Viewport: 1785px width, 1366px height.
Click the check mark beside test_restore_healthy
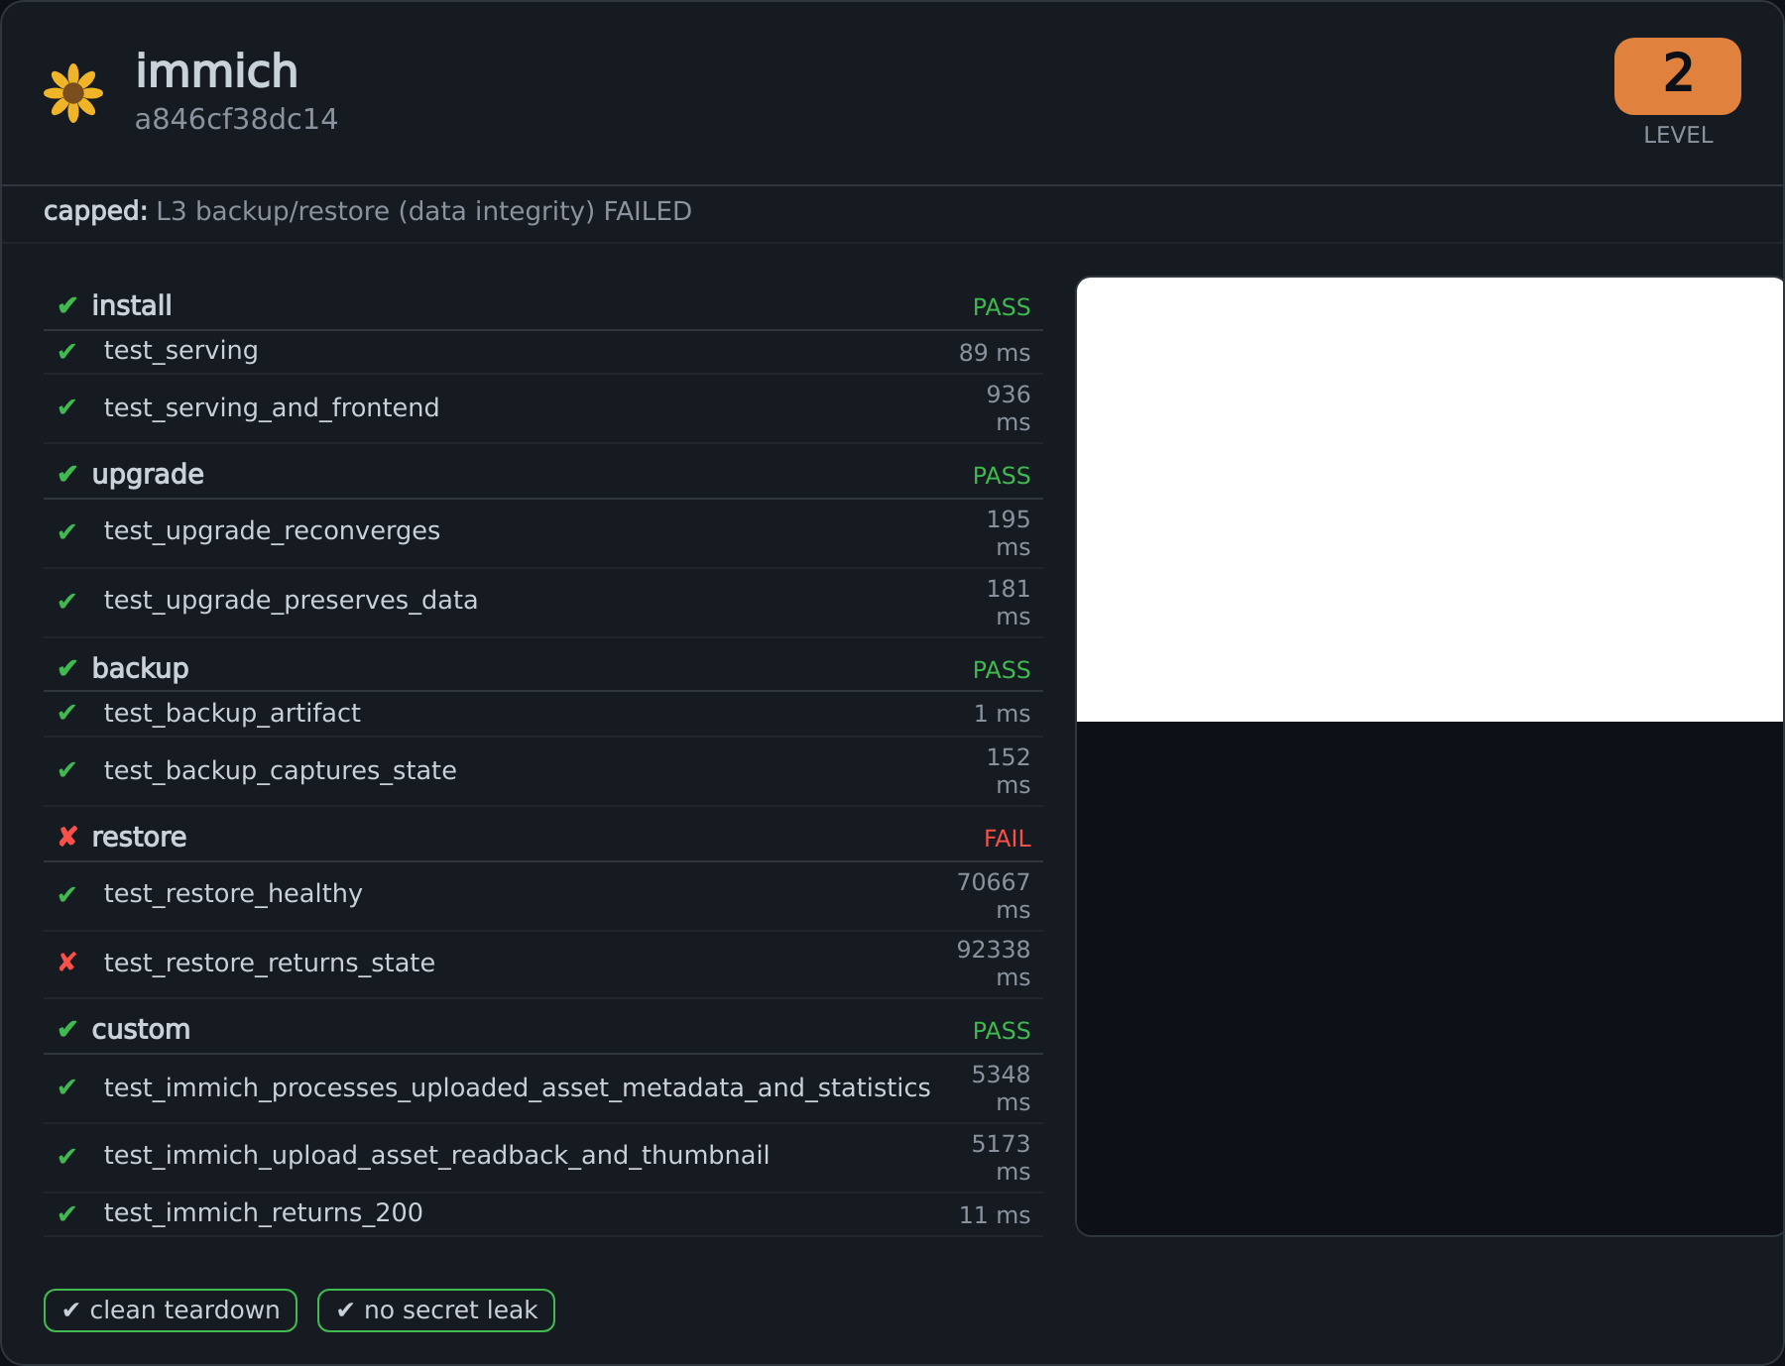click(x=67, y=894)
